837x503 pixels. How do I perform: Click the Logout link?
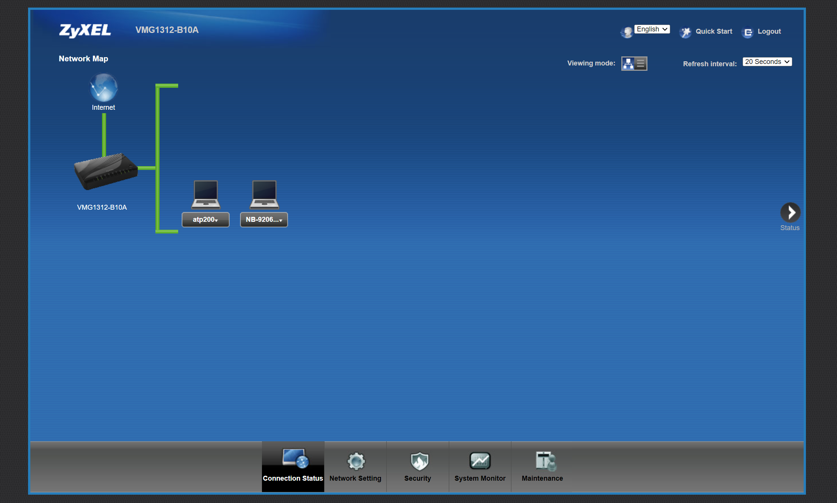[x=769, y=31]
